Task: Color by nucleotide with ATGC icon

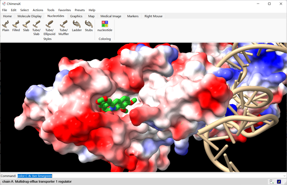Action: [x=105, y=26]
